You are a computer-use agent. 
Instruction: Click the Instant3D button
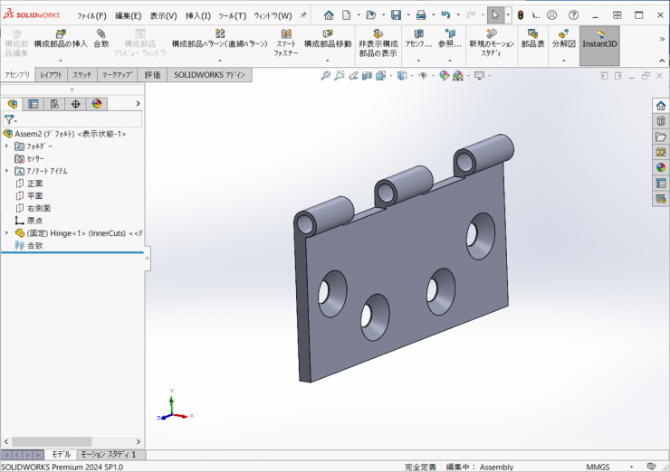coord(598,43)
